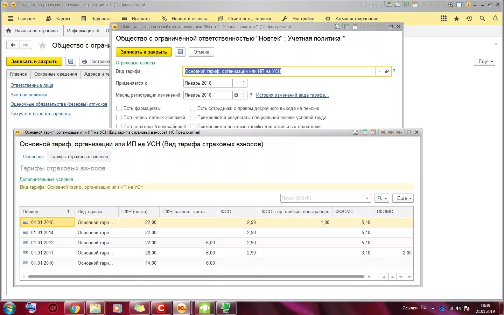
Task: Open calendar icon in tariff window title
Action: click(x=373, y=132)
